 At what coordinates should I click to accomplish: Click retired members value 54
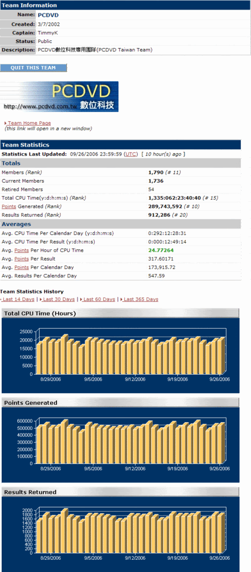[x=151, y=190]
